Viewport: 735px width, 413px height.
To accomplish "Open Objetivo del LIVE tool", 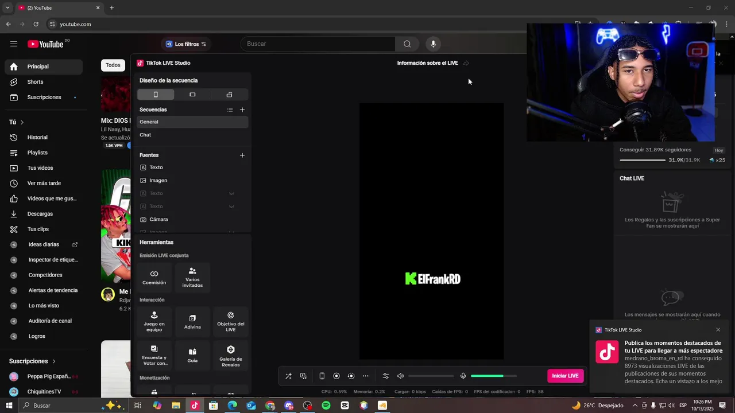I will point(231,322).
